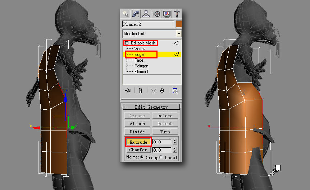Open the Hierarchy panel tab
310x190 pixels.
pyautogui.click(x=146, y=14)
